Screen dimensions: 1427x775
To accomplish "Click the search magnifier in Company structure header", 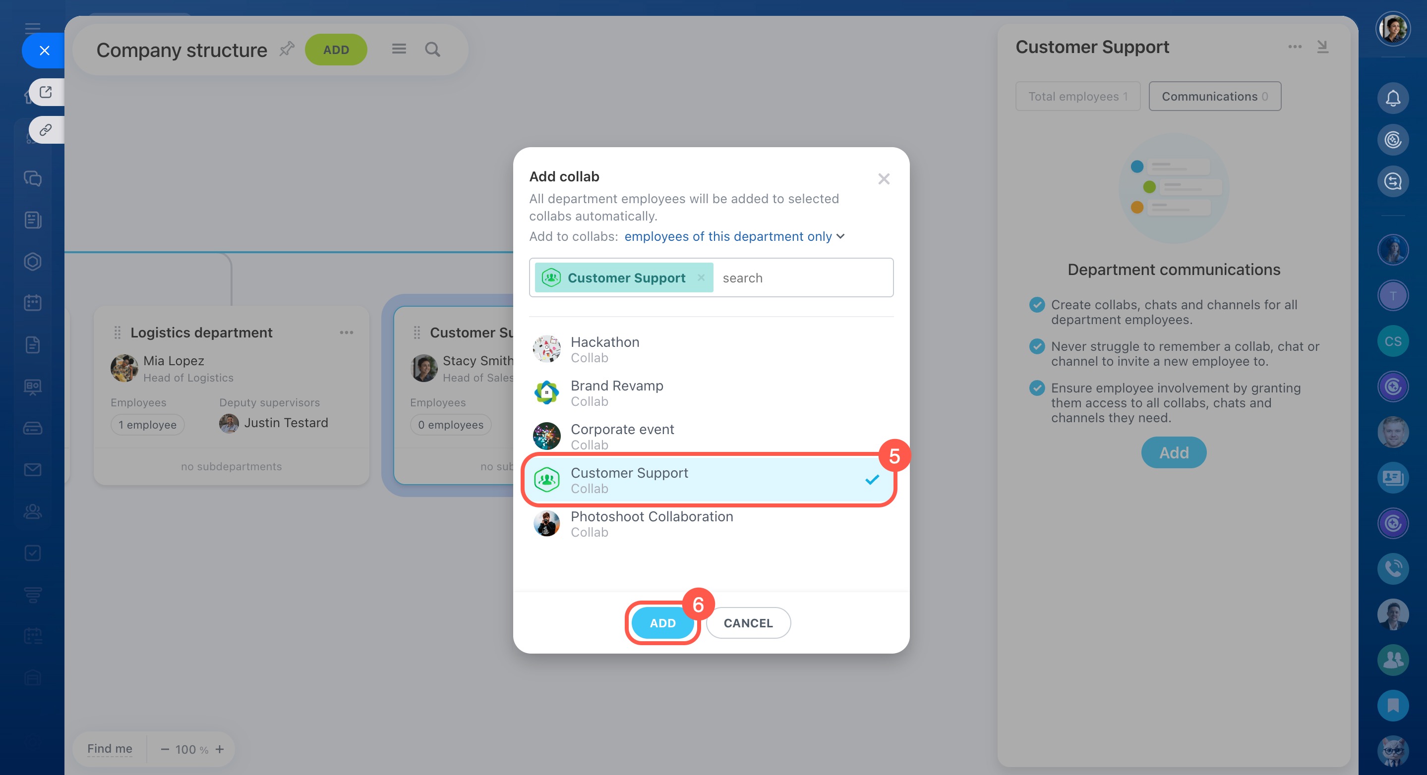I will [432, 50].
